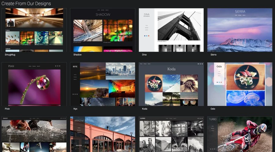Viewport: 275px width, 152px height.
Task: Click the SmugMug label text
Action: tap(10, 54)
